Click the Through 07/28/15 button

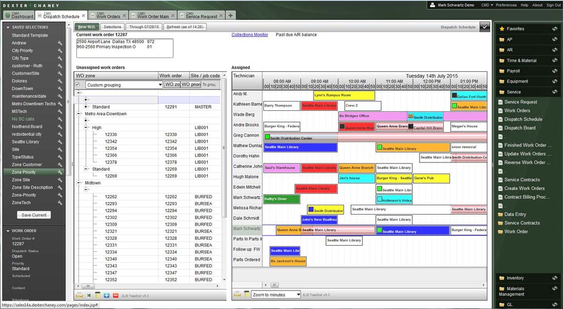tap(144, 27)
